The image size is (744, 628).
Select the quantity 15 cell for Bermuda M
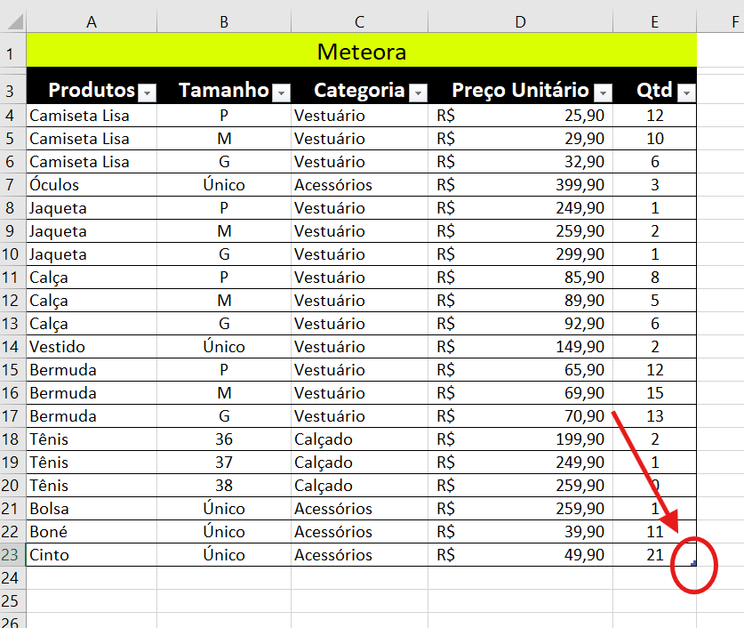pyautogui.click(x=655, y=392)
